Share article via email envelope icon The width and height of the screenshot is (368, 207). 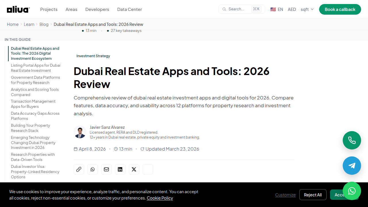click(106, 169)
